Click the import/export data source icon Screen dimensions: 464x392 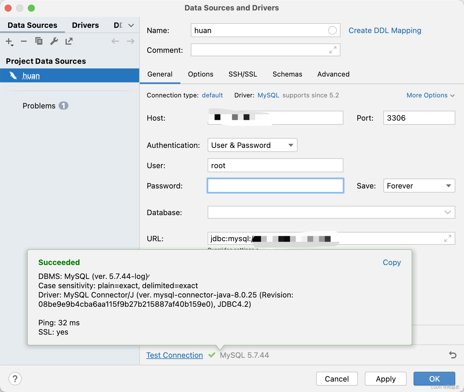pos(69,41)
